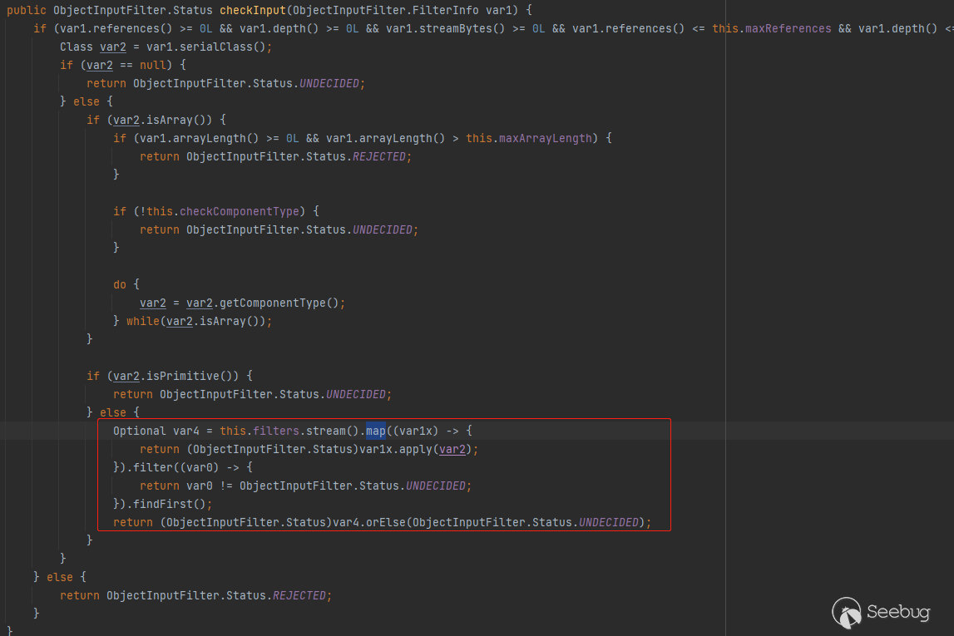The image size is (954, 636).
Task: Click the Optional type declaration
Action: click(140, 431)
